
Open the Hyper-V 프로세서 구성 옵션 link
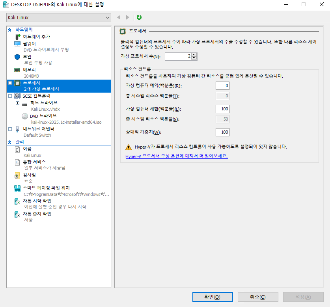tap(177, 156)
